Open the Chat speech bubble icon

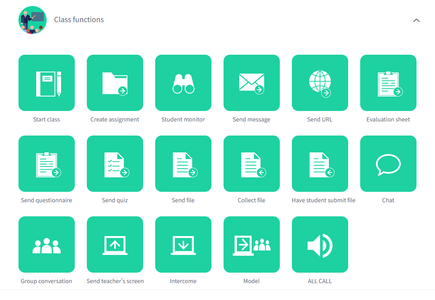388,164
